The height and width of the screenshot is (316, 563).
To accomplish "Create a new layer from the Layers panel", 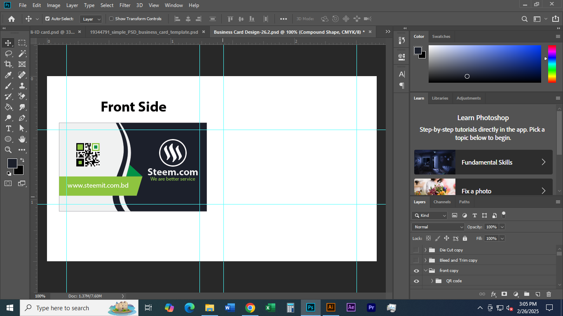I will click(538, 294).
